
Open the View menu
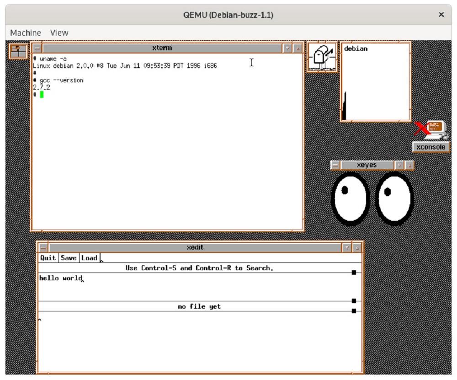(x=59, y=33)
